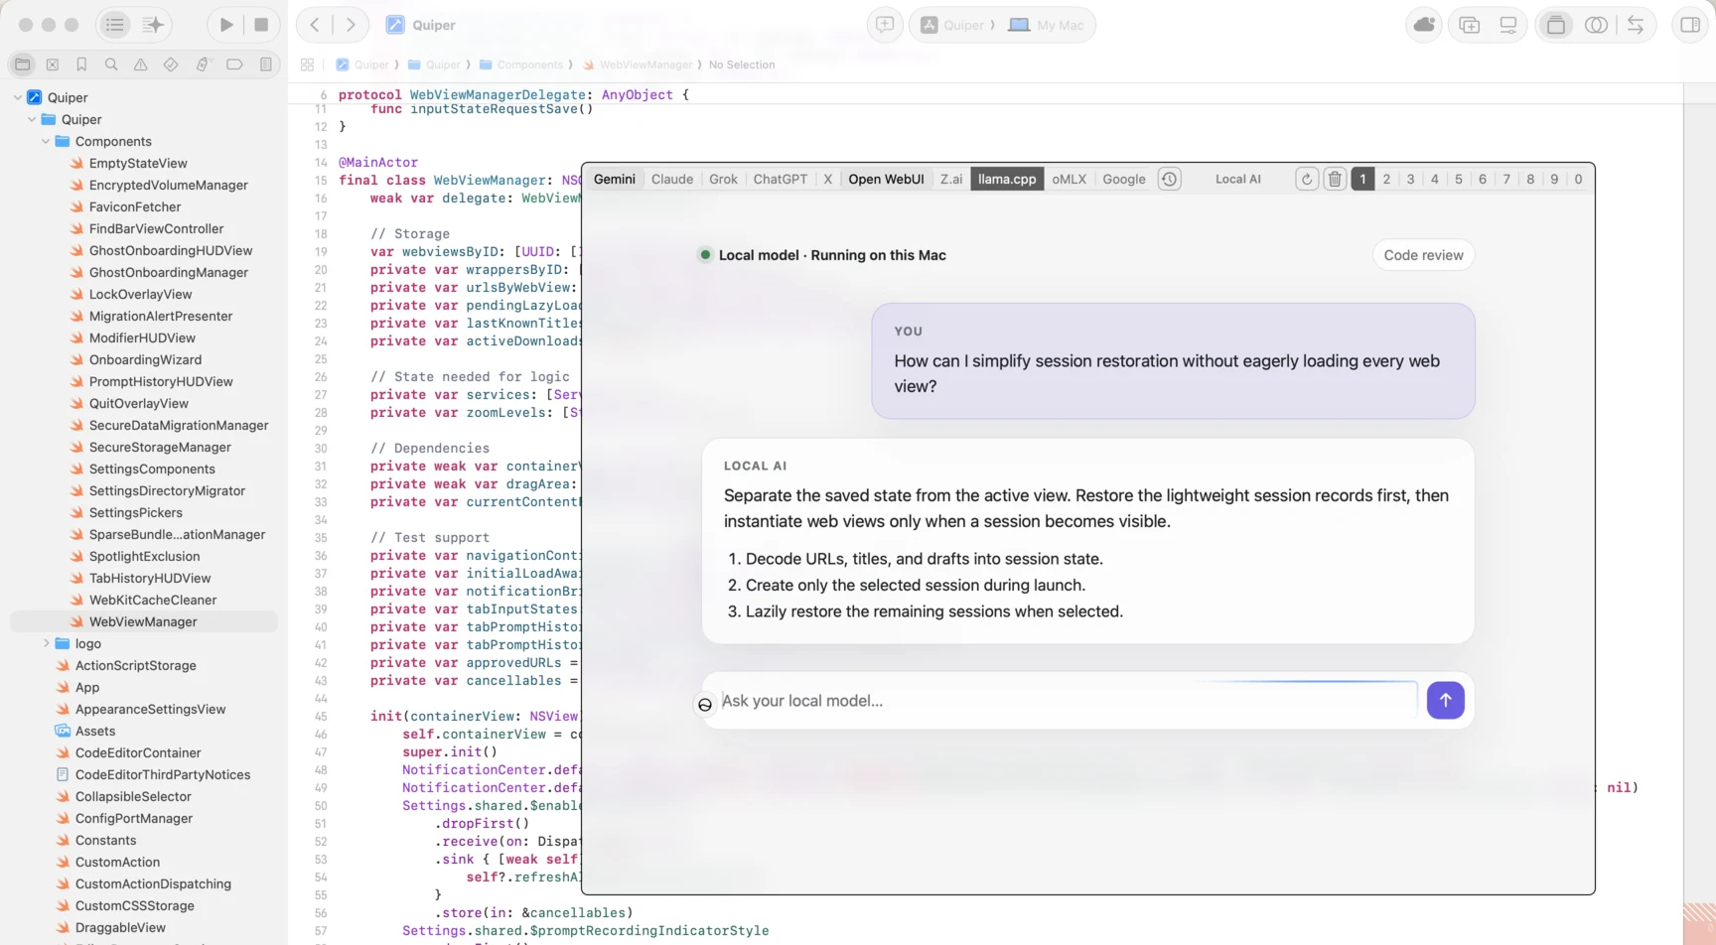
Task: Show the Project navigator folder icon
Action: coord(23,65)
